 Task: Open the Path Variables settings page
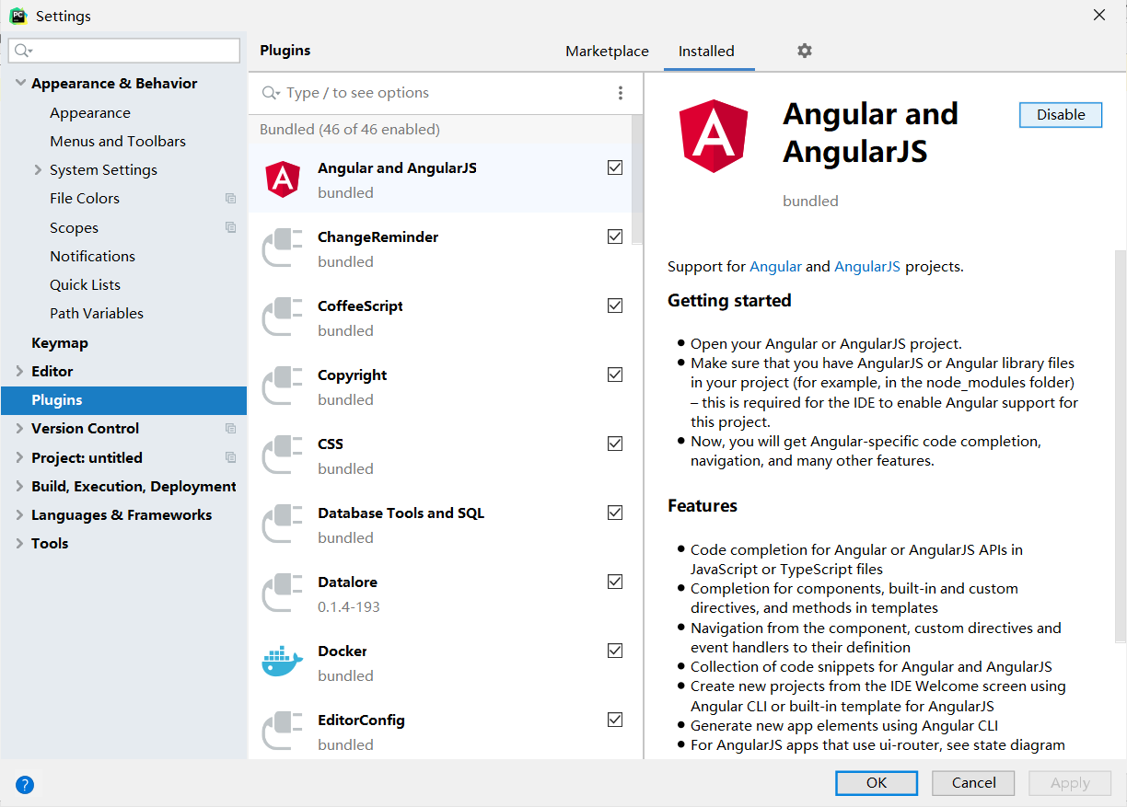(x=97, y=313)
